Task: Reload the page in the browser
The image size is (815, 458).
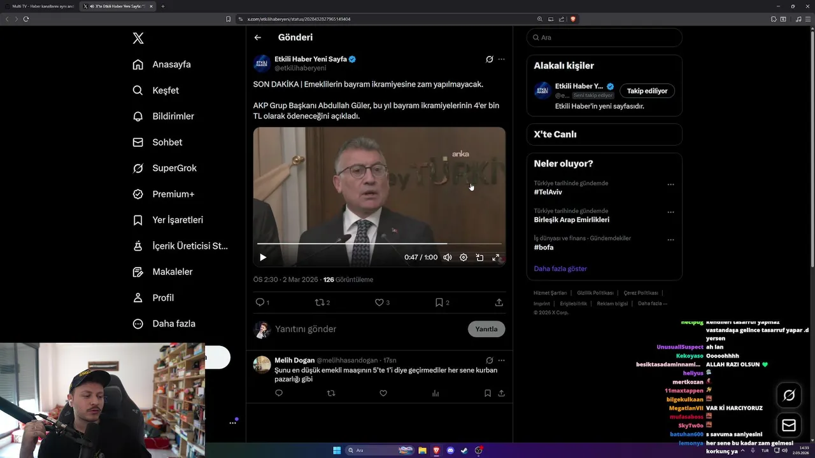Action: click(x=26, y=19)
